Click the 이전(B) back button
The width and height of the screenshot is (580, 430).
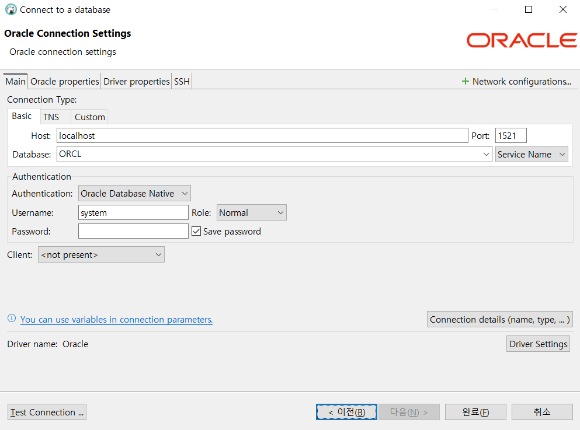click(346, 412)
